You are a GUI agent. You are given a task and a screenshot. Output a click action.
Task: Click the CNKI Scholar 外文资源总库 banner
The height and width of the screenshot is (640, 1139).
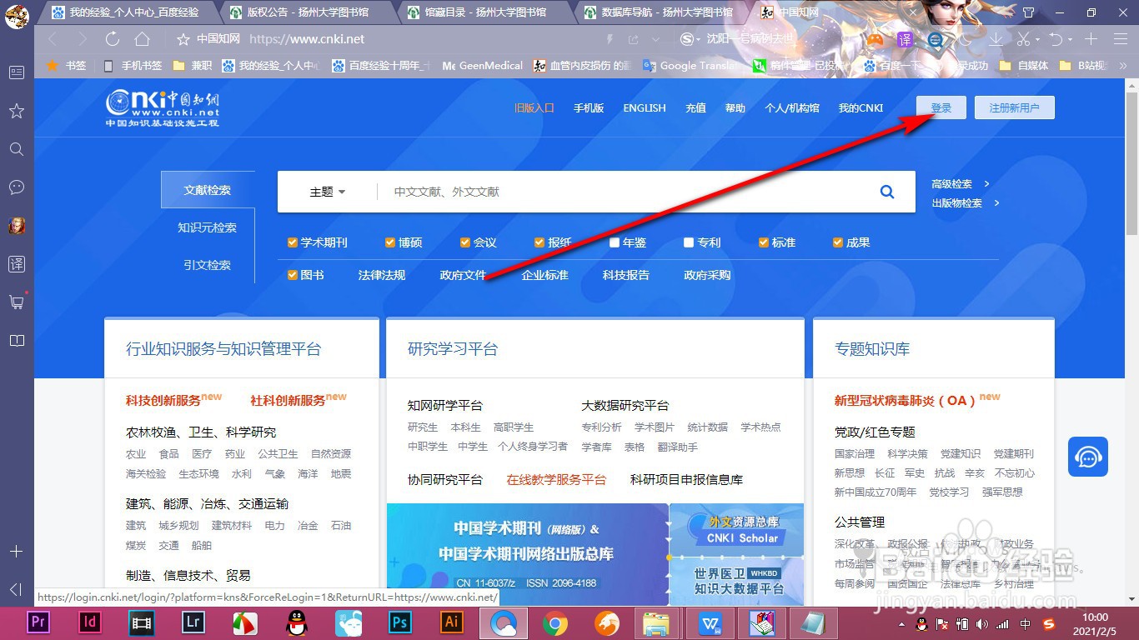[x=737, y=530]
